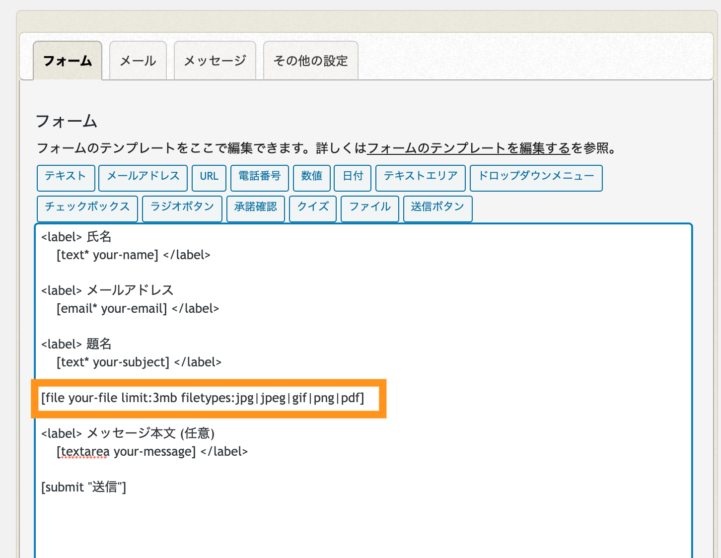Image resolution: width=721 pixels, height=558 pixels.
Task: Insert a ドロップダウンメニュー tag
Action: click(536, 178)
